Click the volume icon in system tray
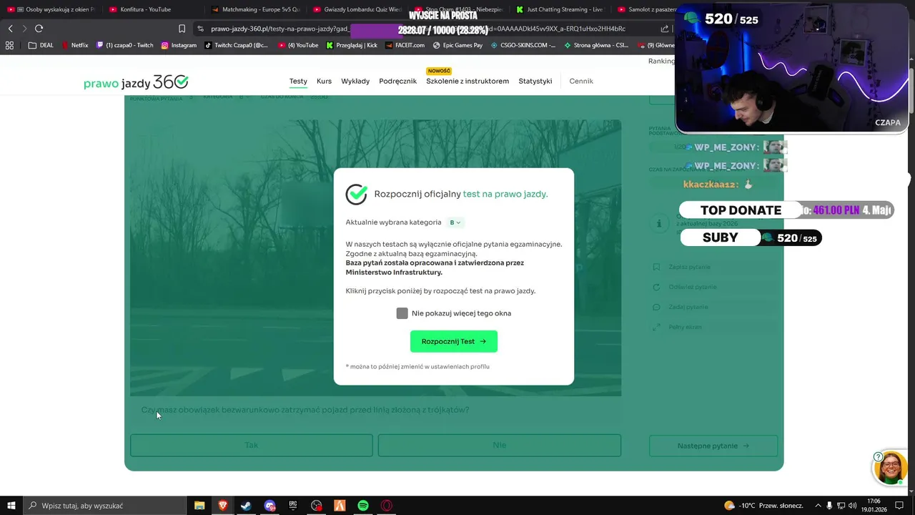This screenshot has width=915, height=515. [853, 506]
